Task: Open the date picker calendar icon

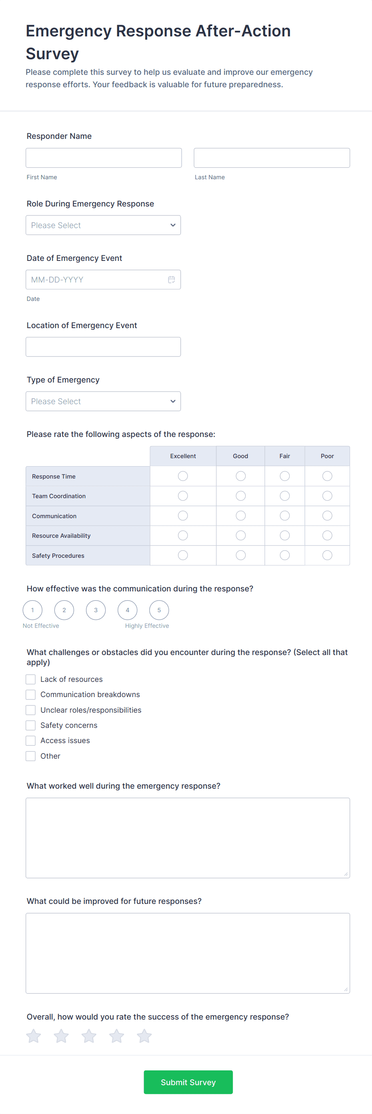Action: tap(171, 280)
